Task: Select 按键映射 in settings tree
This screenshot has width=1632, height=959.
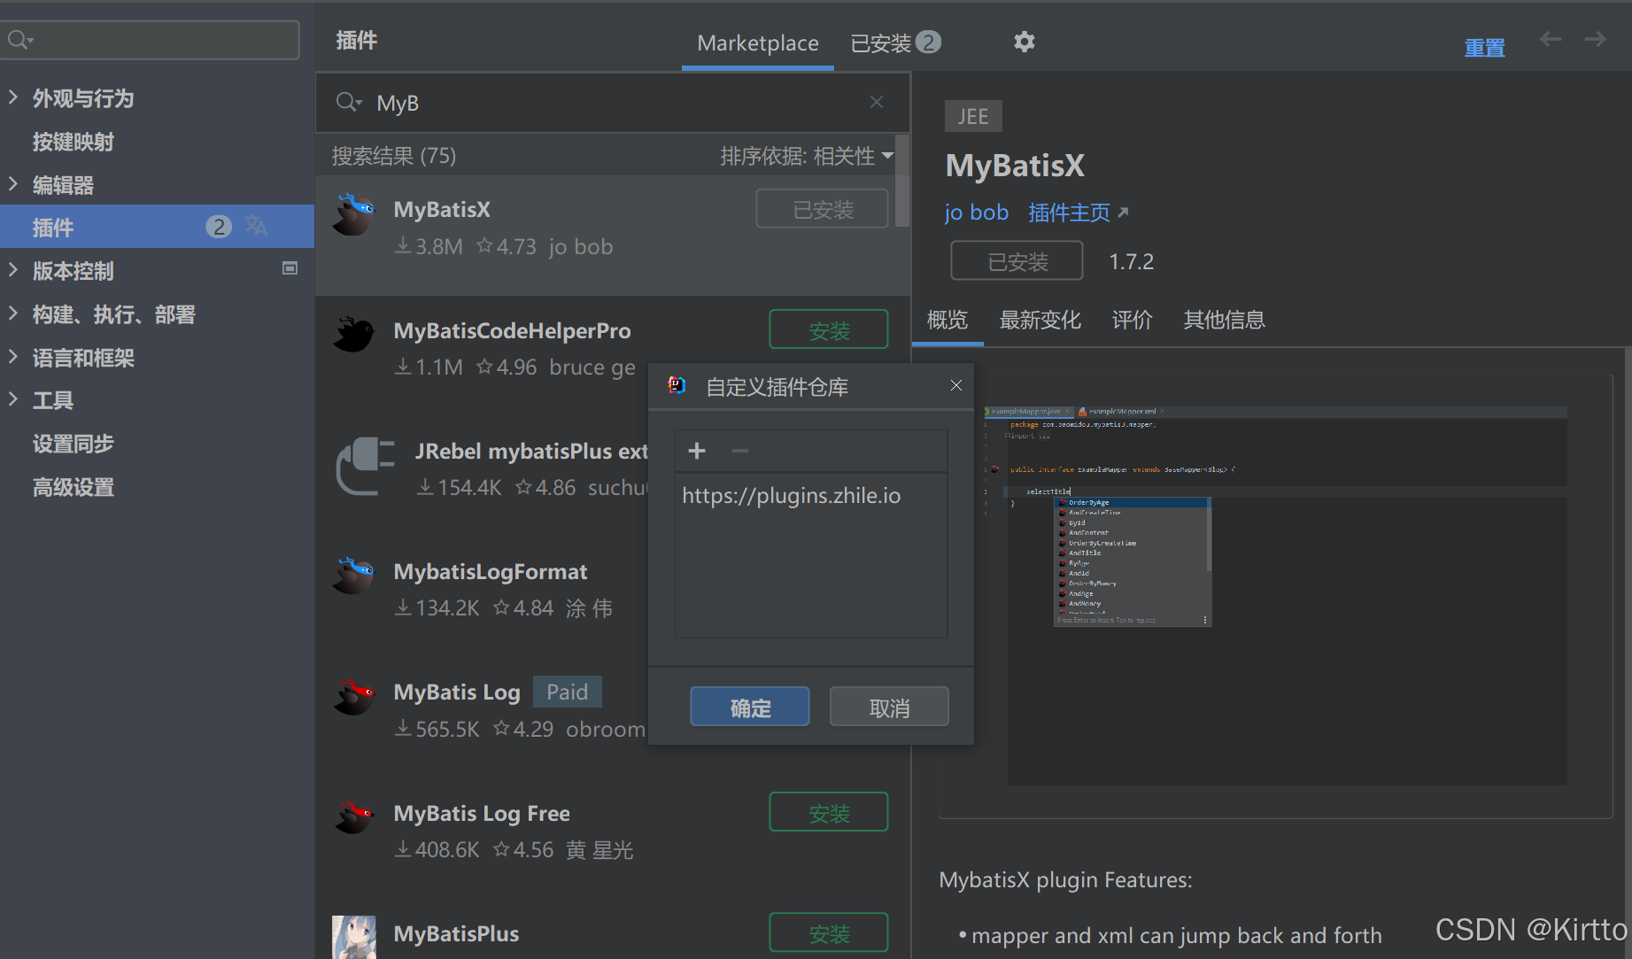Action: 73,142
